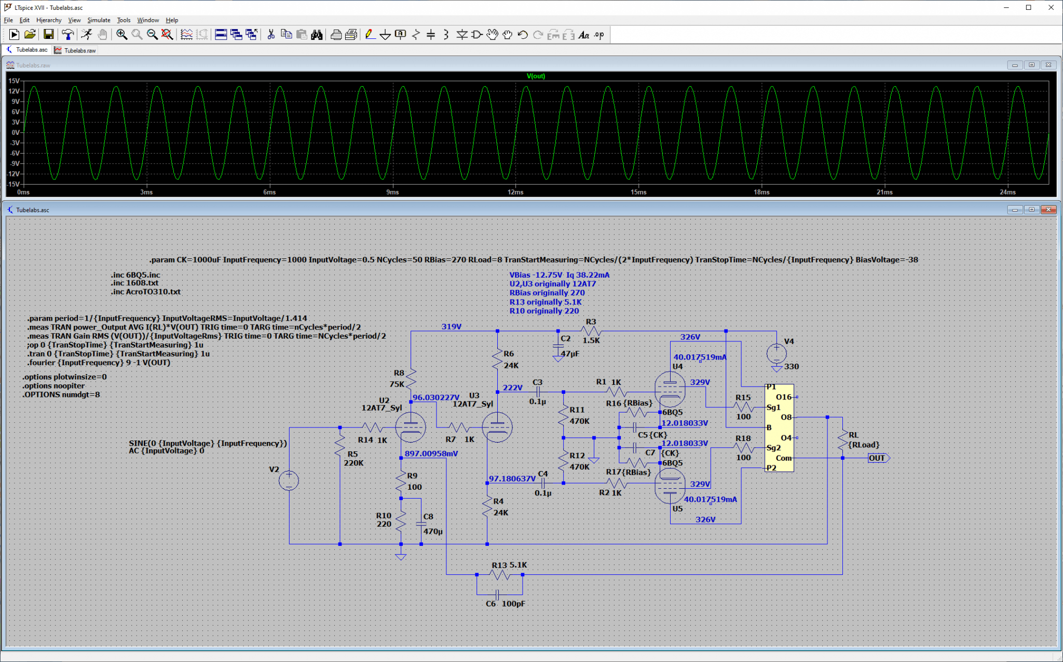Select the SPICE directive .op tool
The width and height of the screenshot is (1063, 662).
(x=599, y=35)
